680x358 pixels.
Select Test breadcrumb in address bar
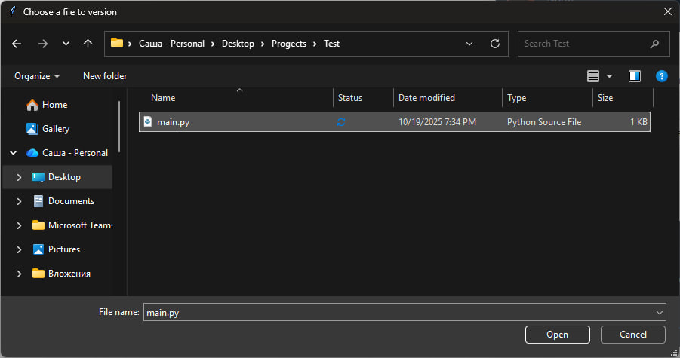[331, 44]
